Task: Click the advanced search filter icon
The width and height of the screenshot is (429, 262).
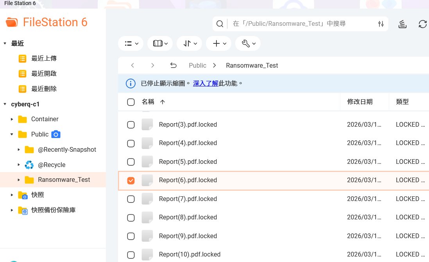Action: click(x=381, y=24)
